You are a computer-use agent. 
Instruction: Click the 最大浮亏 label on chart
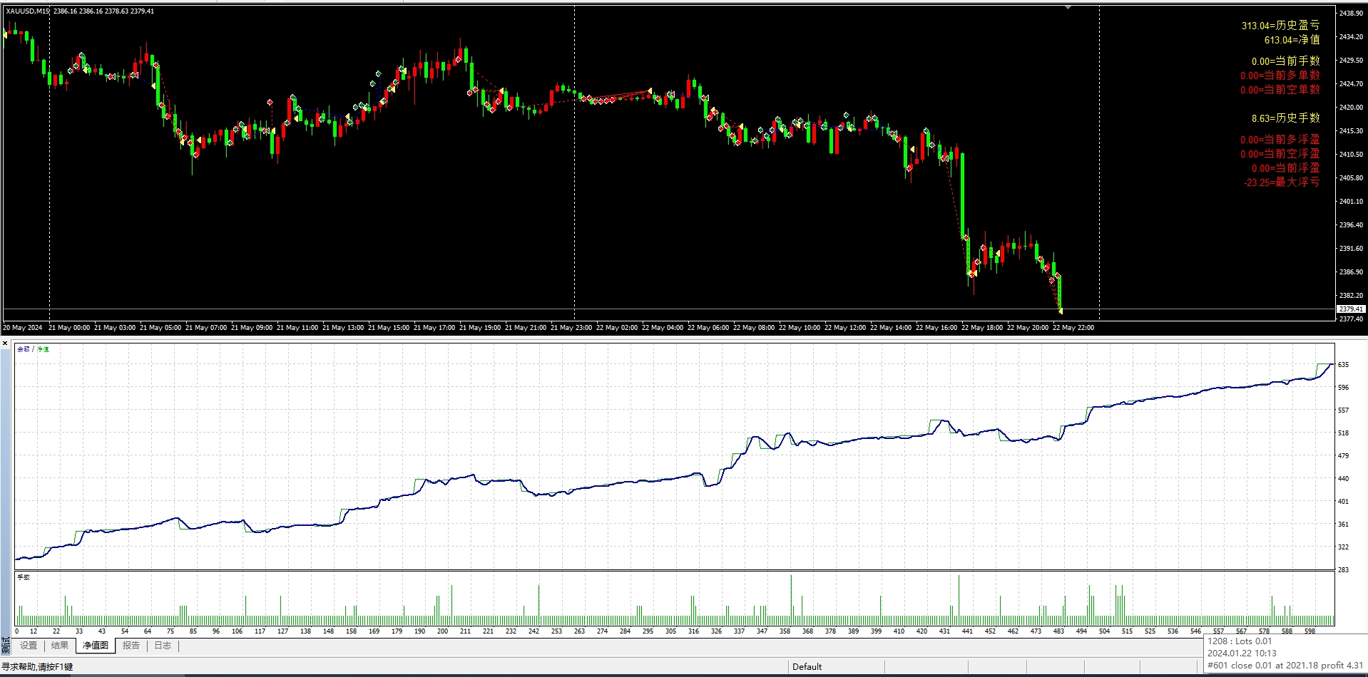[1282, 182]
